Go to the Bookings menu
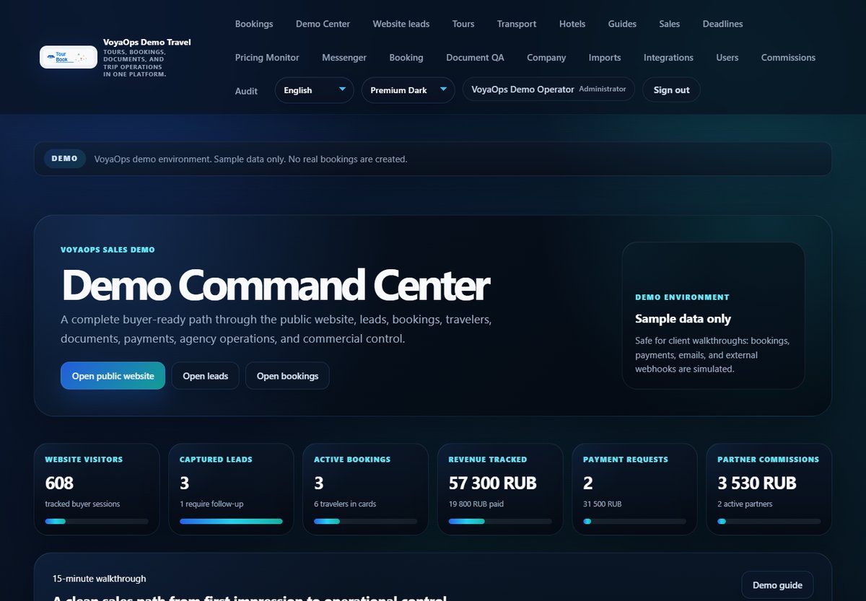 pos(254,24)
